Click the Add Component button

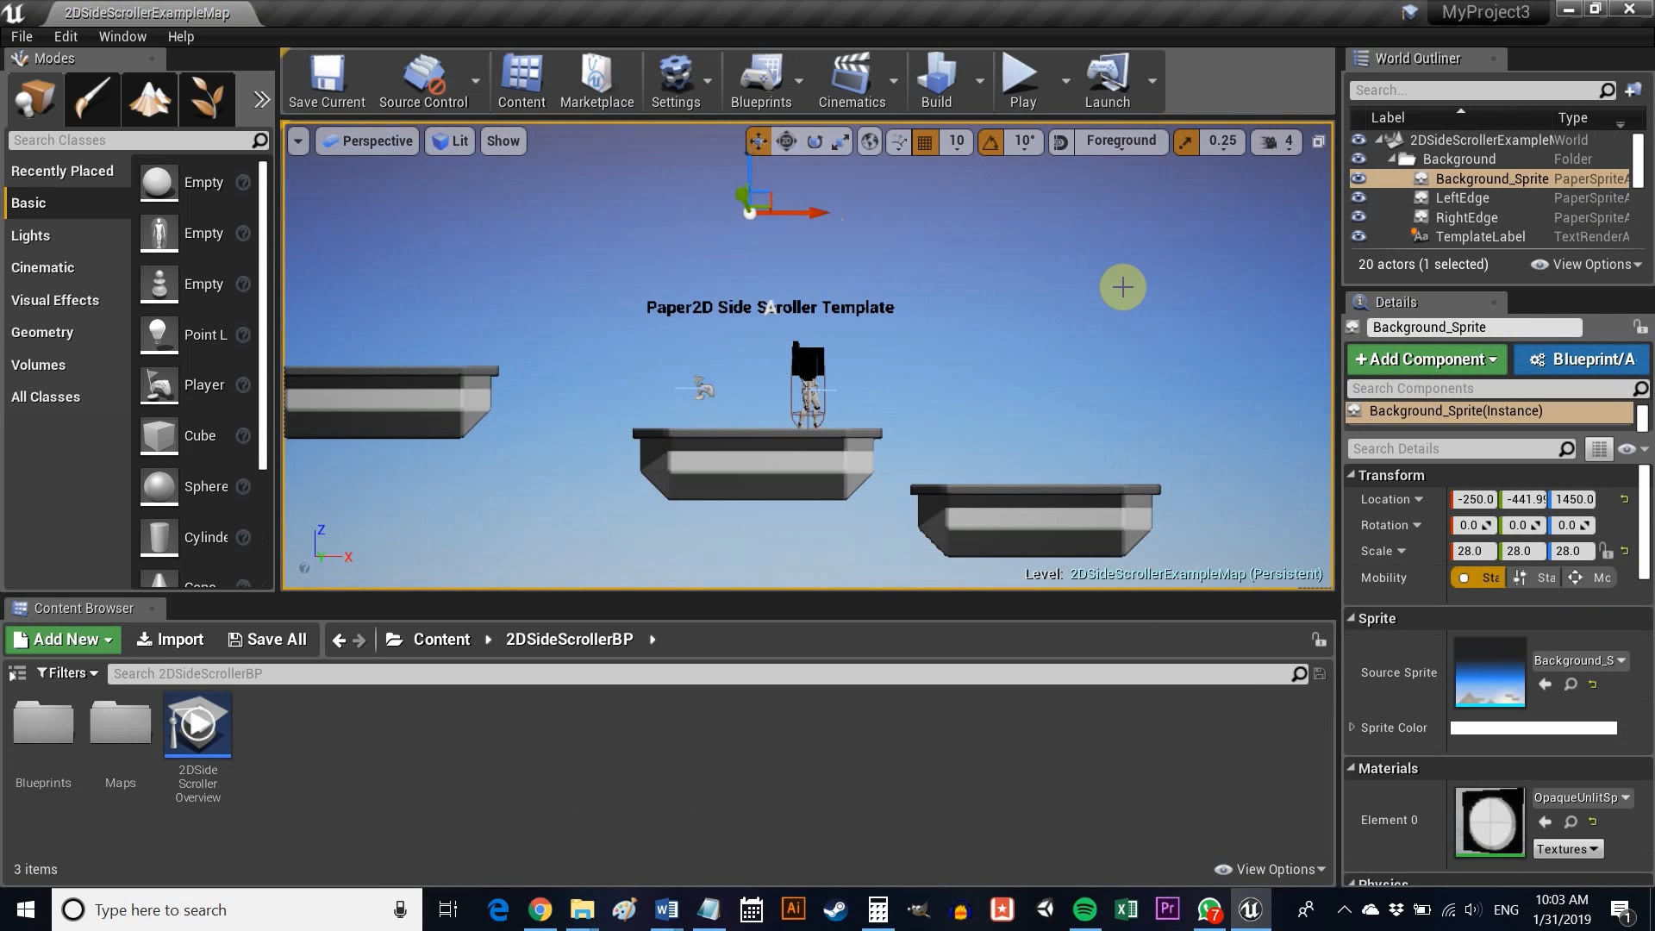point(1426,359)
